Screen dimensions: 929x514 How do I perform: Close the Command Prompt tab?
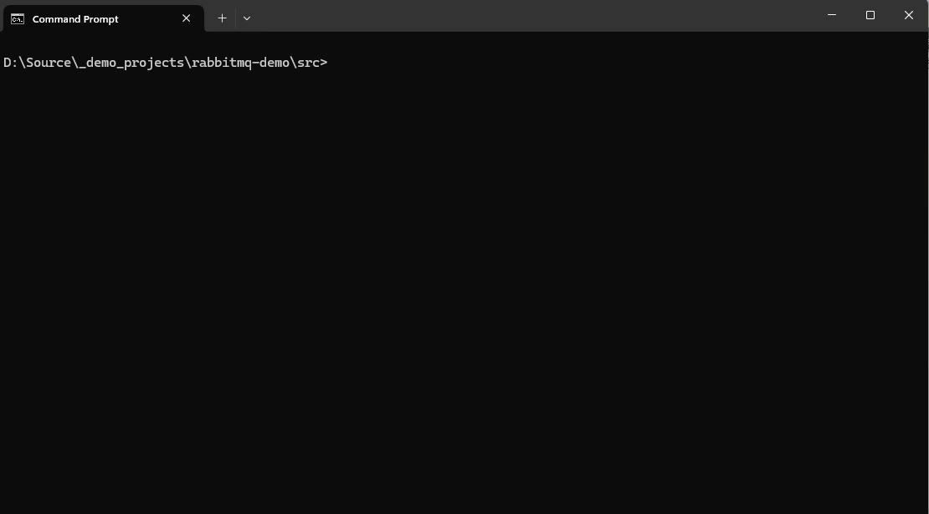187,18
